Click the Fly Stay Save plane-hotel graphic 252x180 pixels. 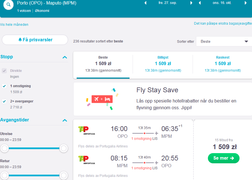[102, 99]
